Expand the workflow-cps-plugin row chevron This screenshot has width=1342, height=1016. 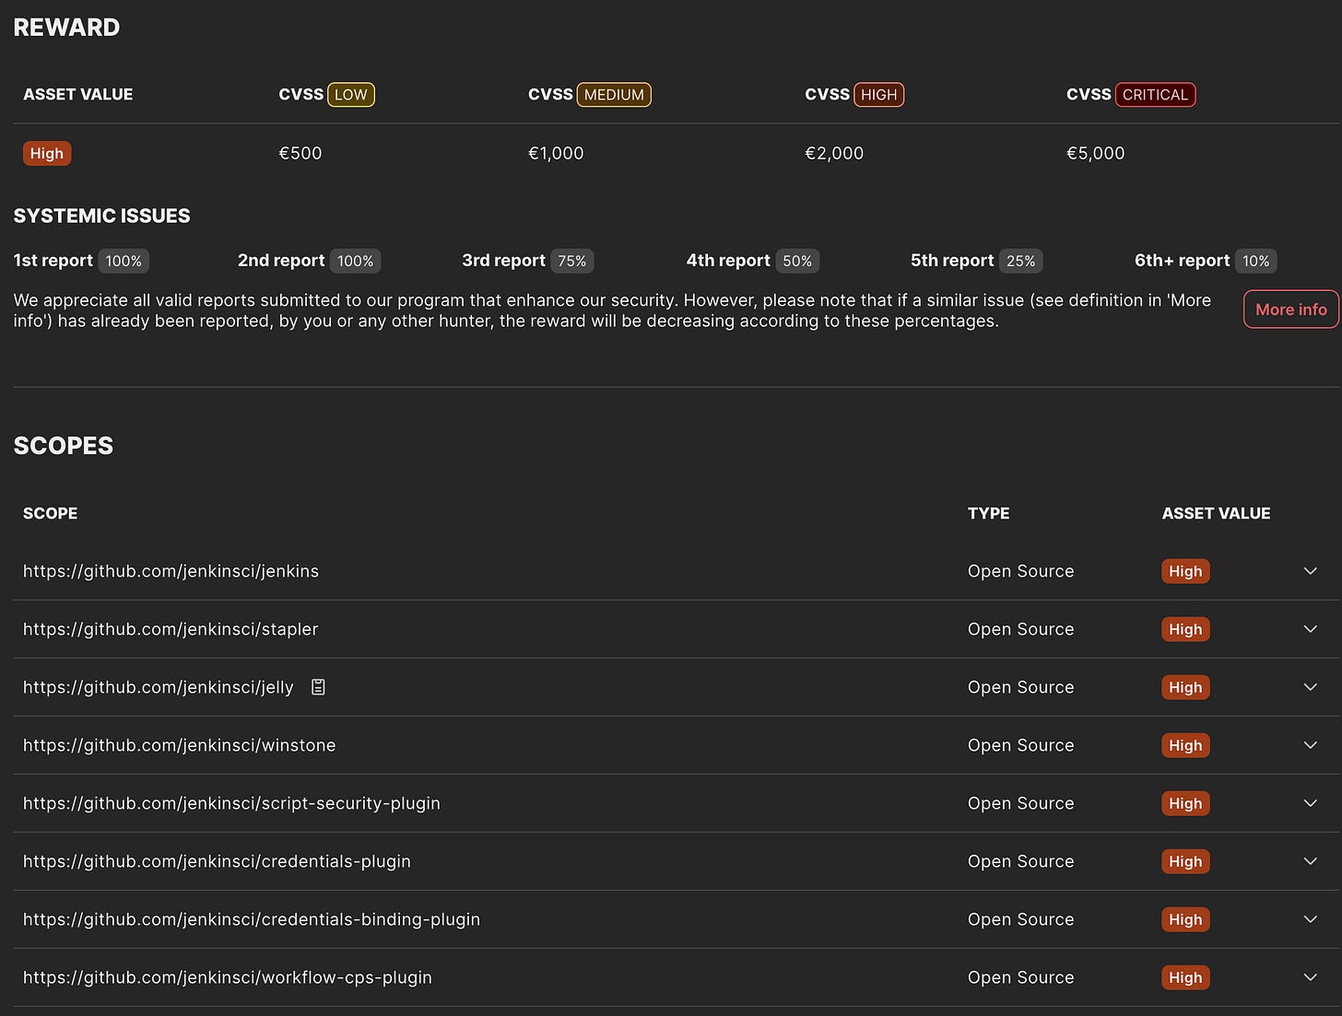coord(1310,977)
